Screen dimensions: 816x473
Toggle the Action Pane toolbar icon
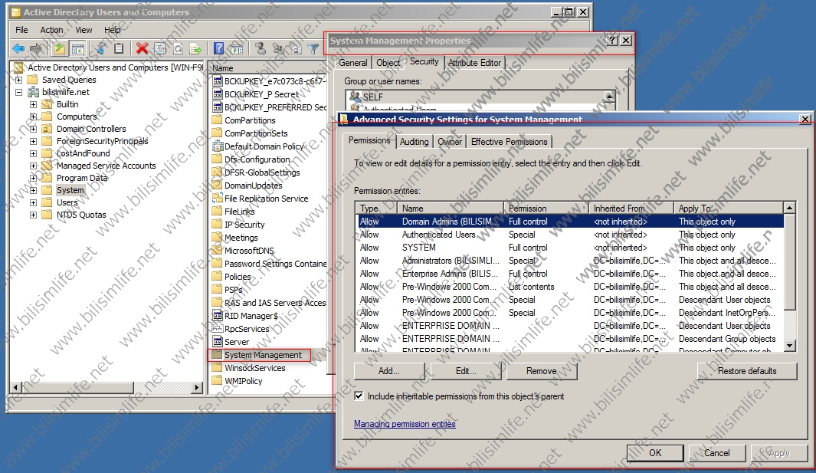coord(237,49)
